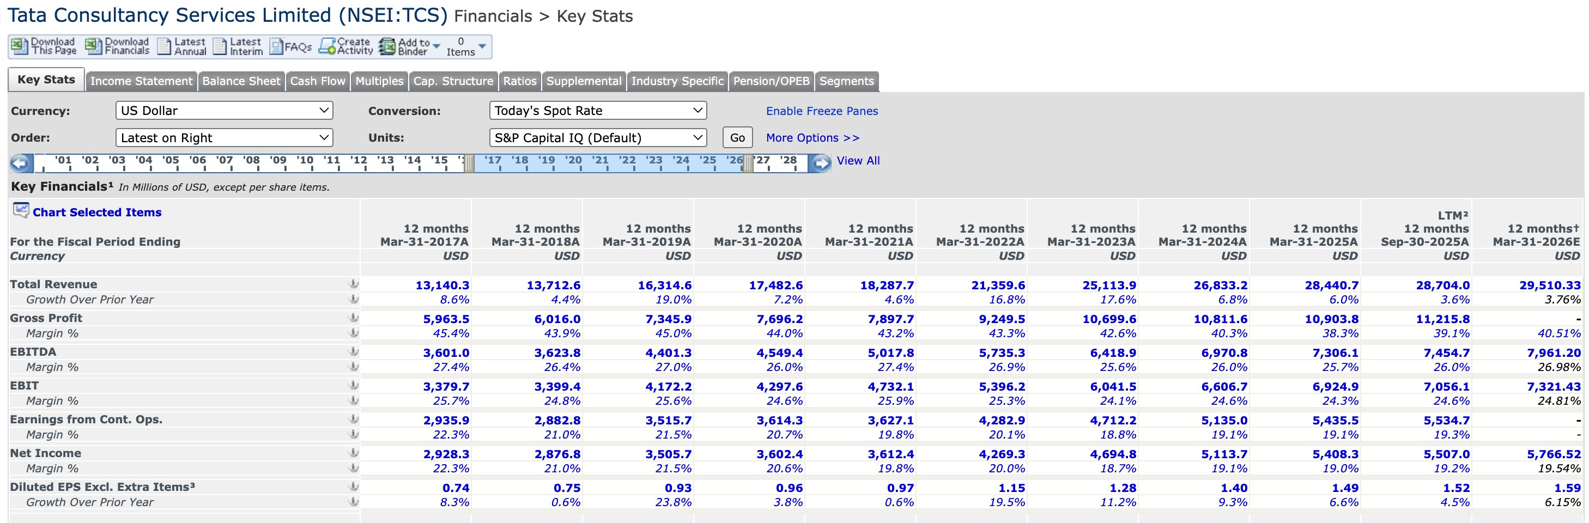Screen dimensions: 1589x523
Task: Click Gross Profit value 10,699.6
Action: [x=1109, y=319]
